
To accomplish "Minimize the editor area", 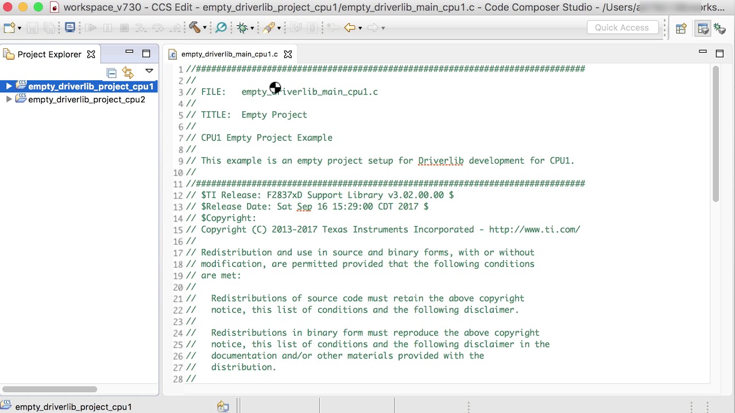I will (702, 52).
